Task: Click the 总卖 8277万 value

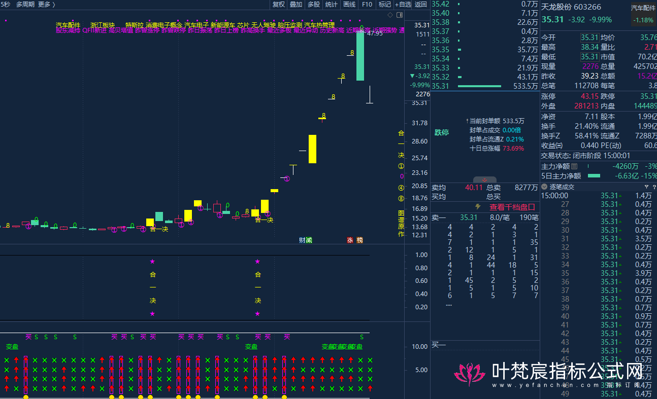Action: point(526,188)
